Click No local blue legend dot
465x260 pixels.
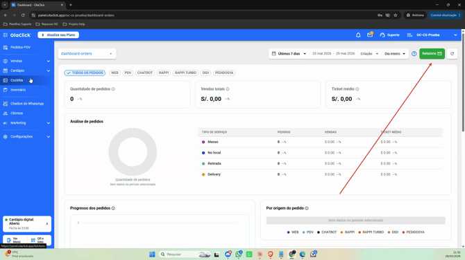(203, 153)
